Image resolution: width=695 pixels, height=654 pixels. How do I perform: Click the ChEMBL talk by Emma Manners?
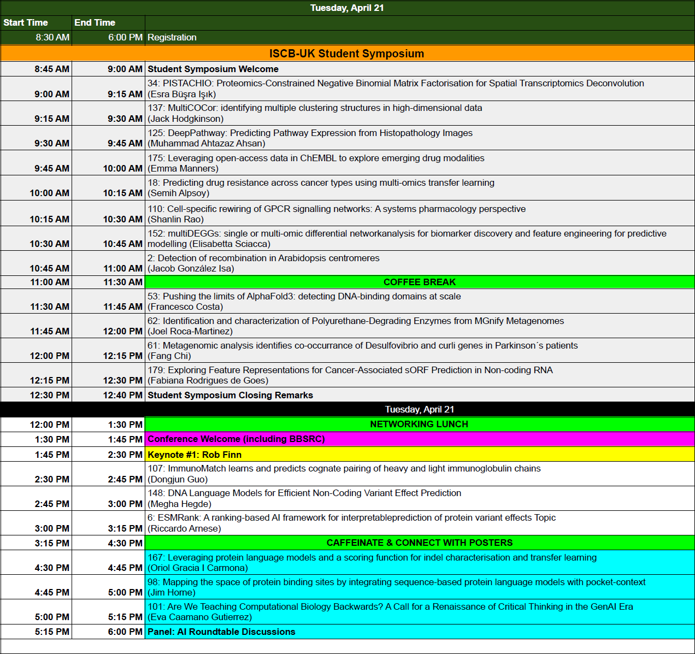coord(316,163)
